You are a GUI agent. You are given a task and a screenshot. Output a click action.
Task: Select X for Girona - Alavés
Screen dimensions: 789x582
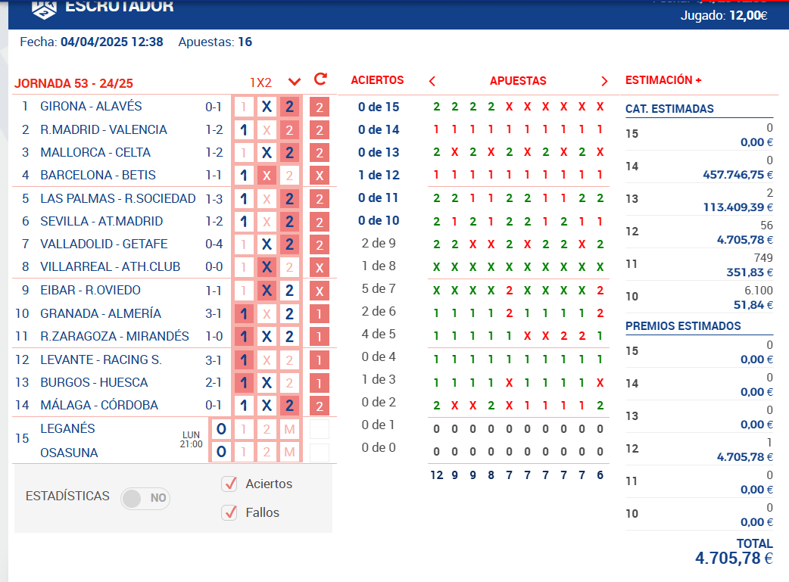click(267, 107)
